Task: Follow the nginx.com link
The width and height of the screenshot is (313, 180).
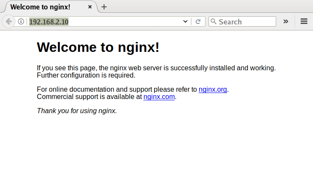Action: click(x=159, y=97)
